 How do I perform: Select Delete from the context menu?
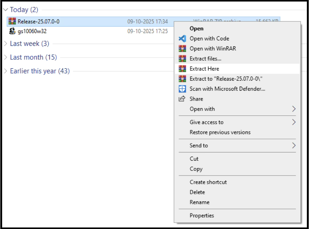coord(197,192)
